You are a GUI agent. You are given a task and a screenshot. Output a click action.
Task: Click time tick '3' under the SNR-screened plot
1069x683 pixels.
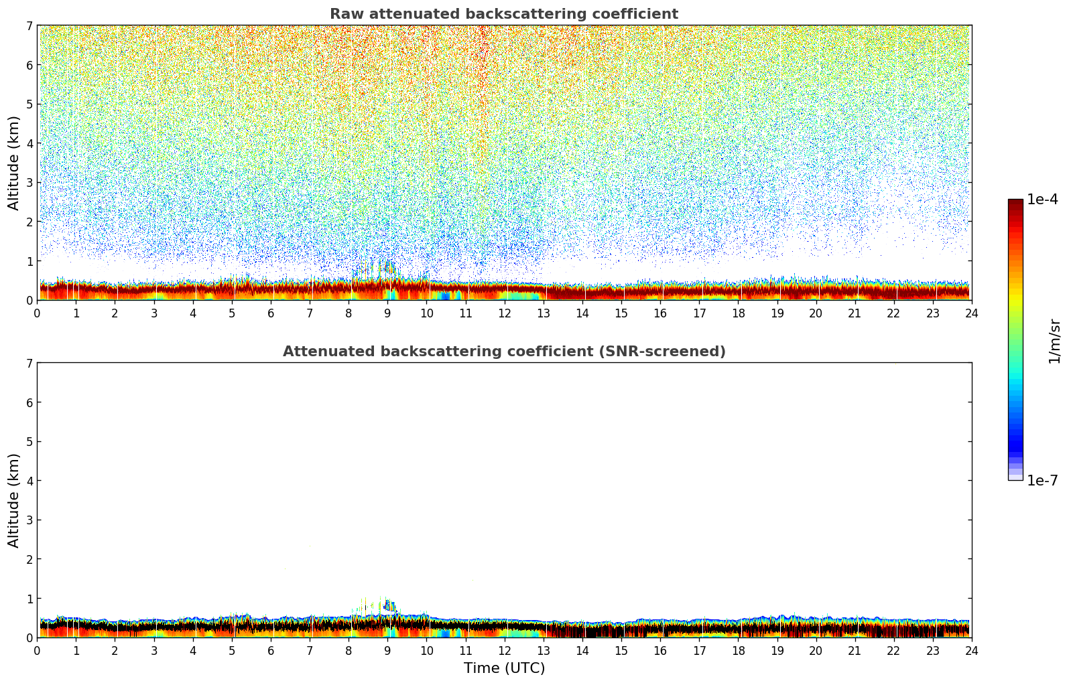[x=153, y=650]
